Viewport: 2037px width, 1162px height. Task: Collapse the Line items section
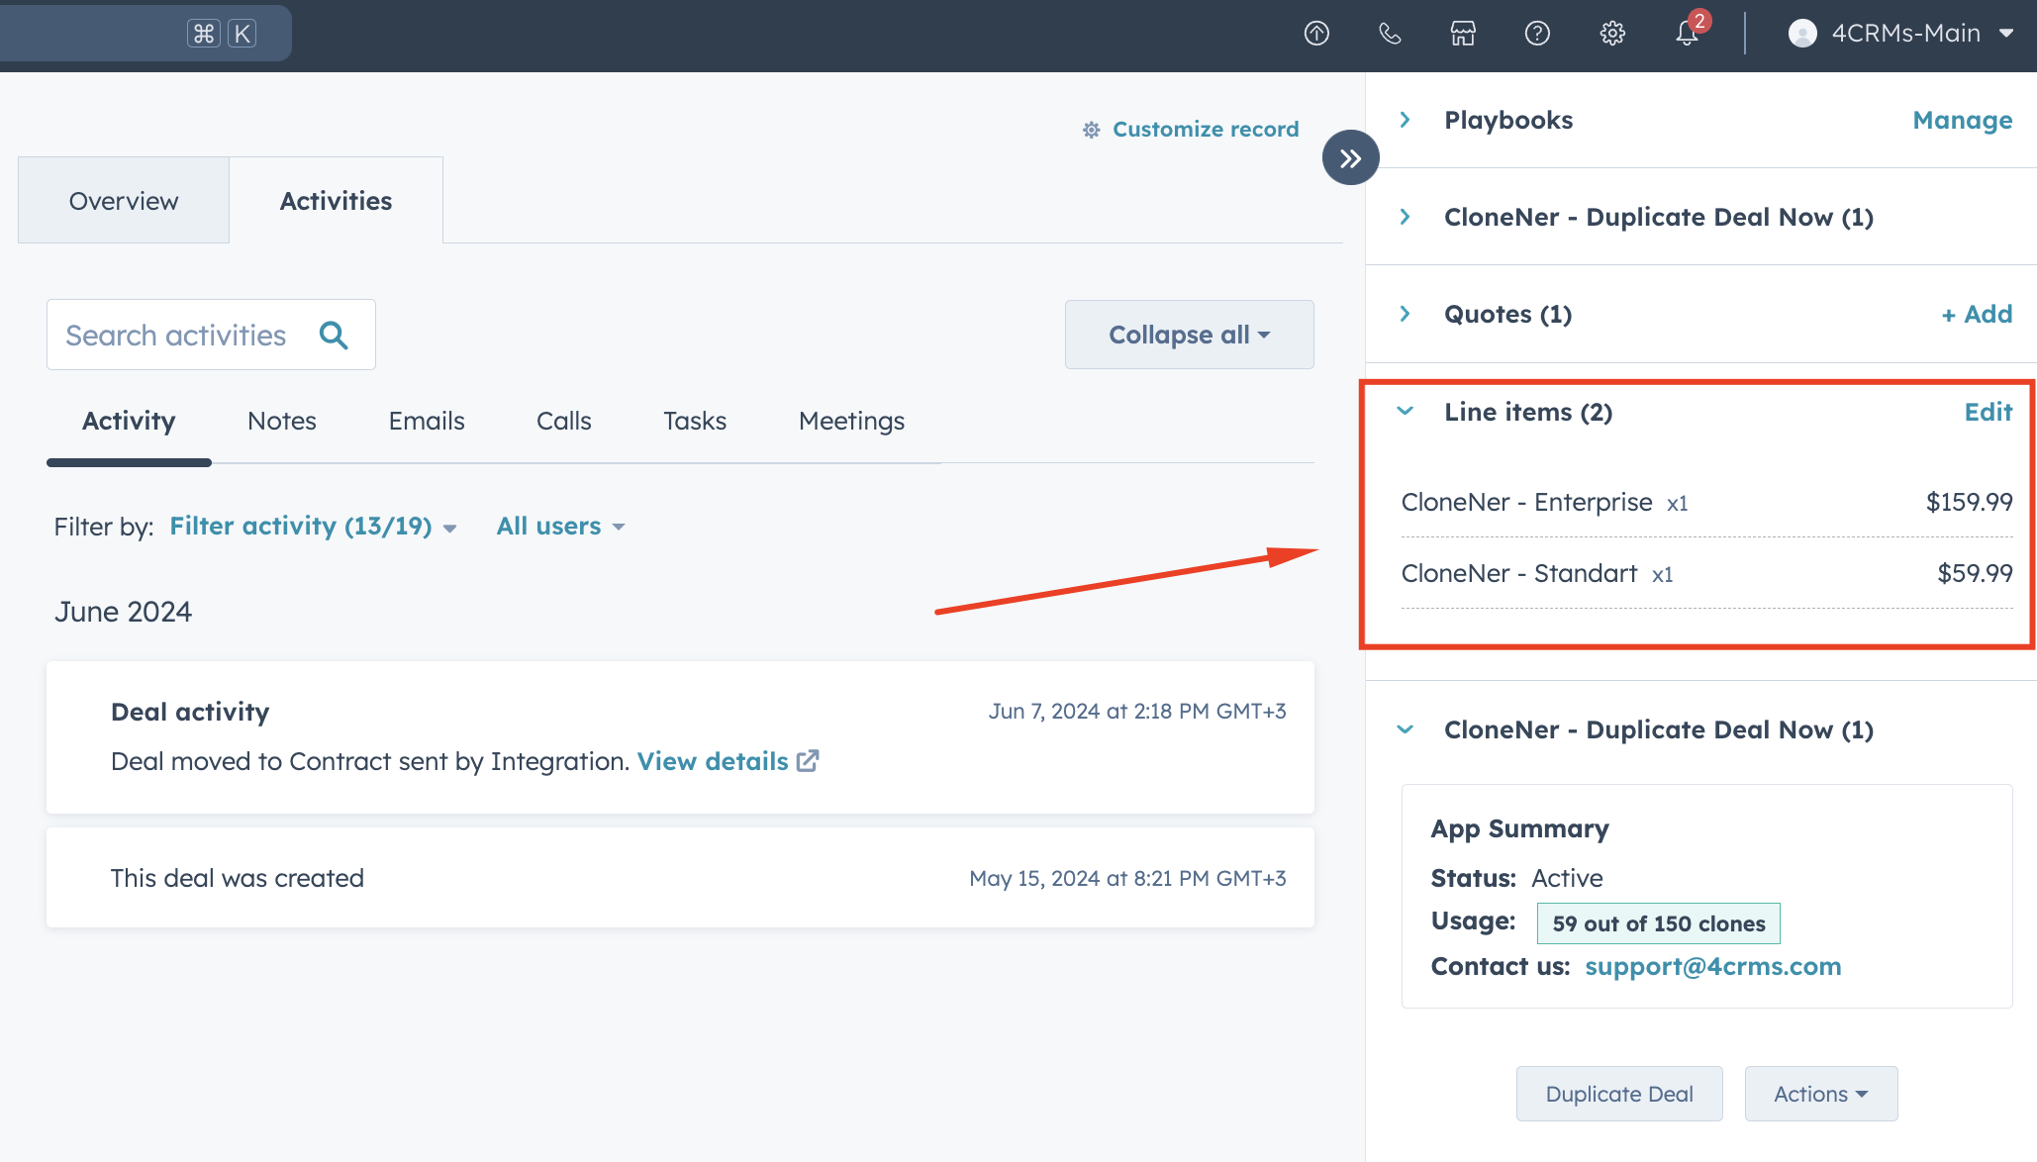click(1405, 412)
